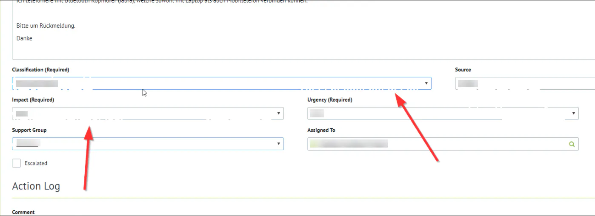Image resolution: width=595 pixels, height=216 pixels.
Task: Click the 'Bitte um Rückmeldung.' text
Action: coord(46,26)
